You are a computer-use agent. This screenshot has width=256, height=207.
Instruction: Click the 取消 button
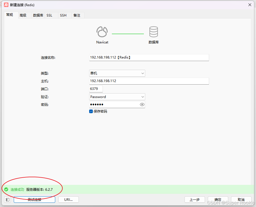(x=241, y=200)
